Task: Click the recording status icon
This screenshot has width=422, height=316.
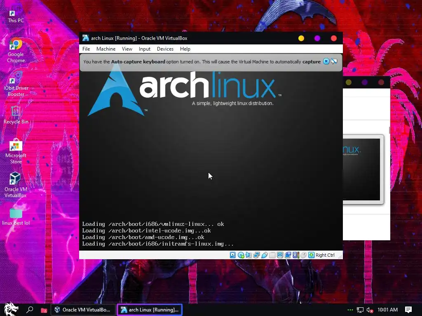Action: click(288, 255)
